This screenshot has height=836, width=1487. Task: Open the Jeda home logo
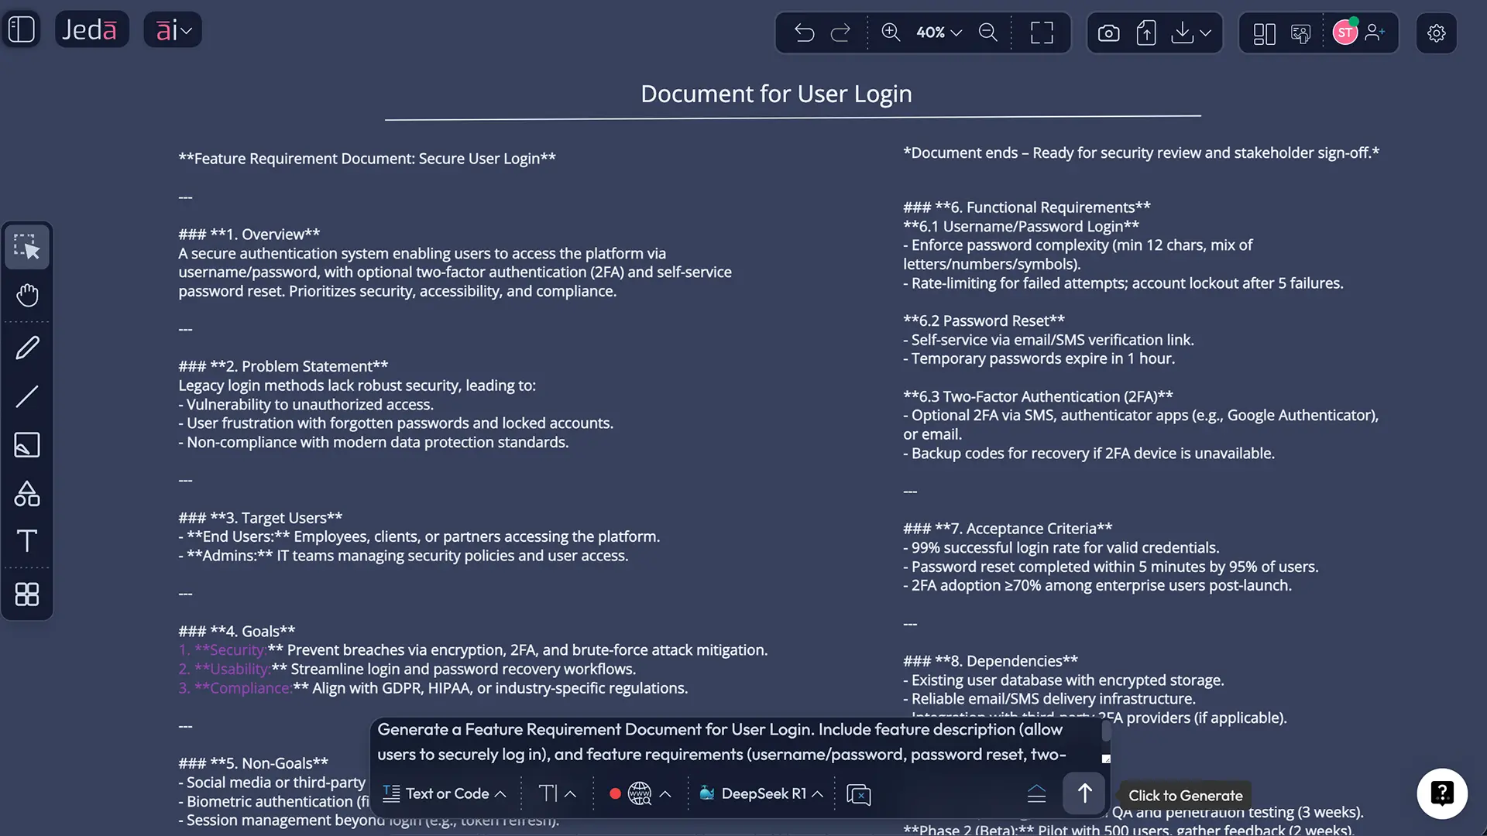pyautogui.click(x=91, y=30)
